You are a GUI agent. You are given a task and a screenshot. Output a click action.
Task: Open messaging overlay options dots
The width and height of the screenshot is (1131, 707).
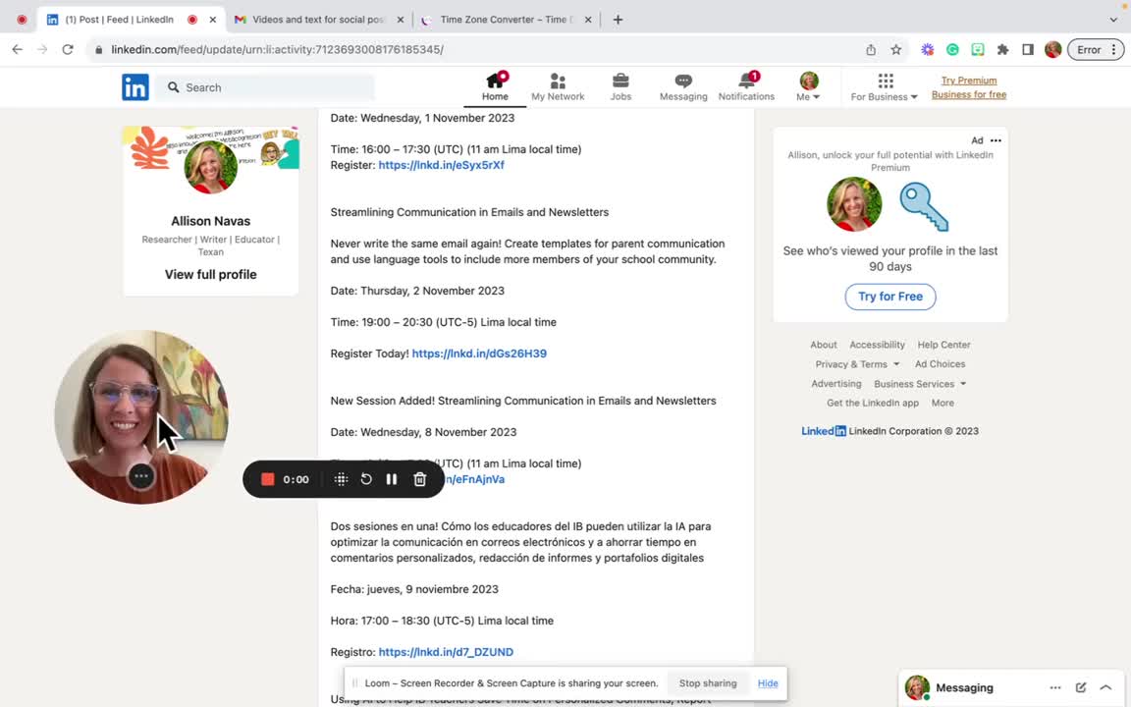tap(1055, 687)
